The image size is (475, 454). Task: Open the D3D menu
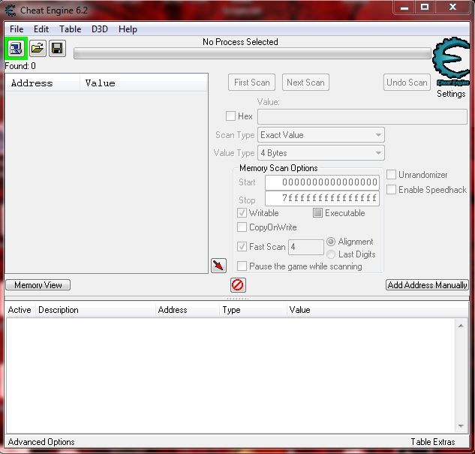point(100,29)
